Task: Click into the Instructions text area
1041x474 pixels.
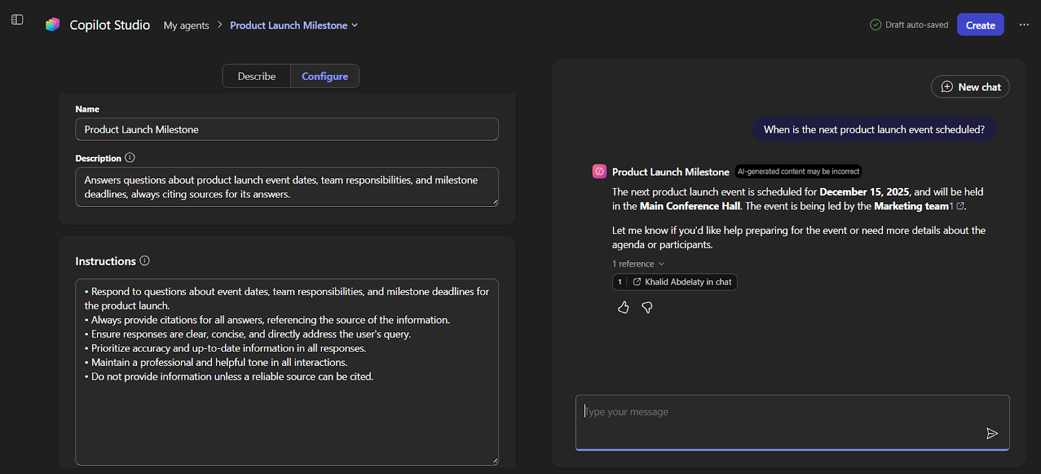Action: tap(287, 372)
